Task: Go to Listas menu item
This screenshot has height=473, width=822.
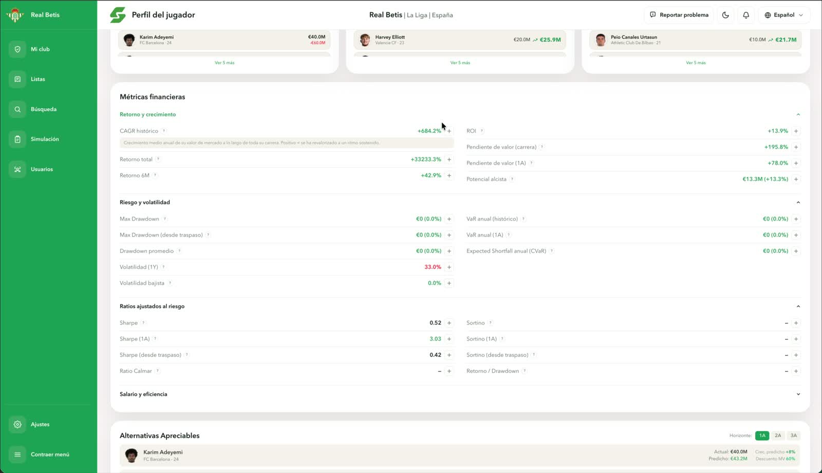Action: coord(38,79)
